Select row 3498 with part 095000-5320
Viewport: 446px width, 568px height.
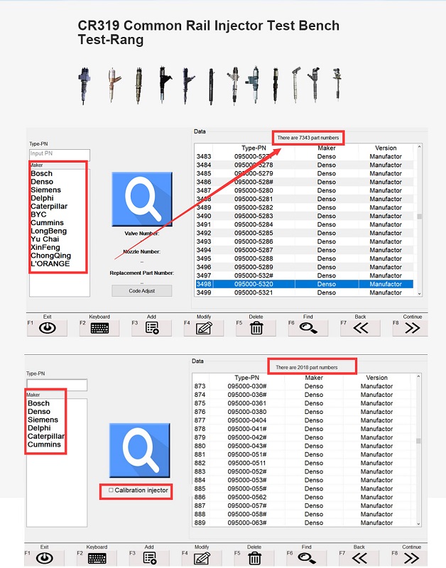coord(304,284)
